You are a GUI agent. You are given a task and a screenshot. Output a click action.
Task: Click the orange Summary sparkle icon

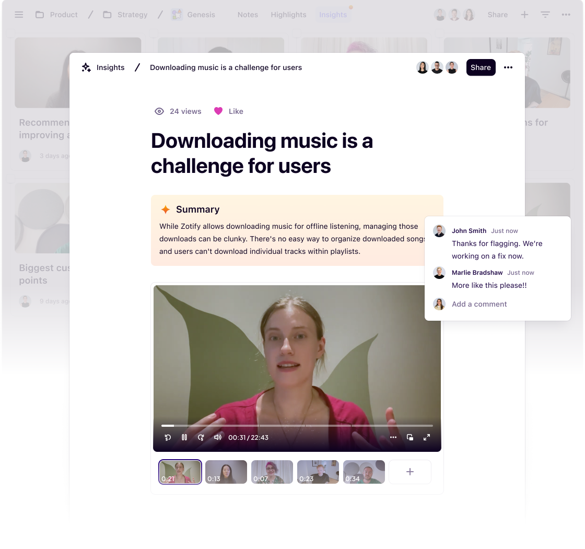click(165, 209)
